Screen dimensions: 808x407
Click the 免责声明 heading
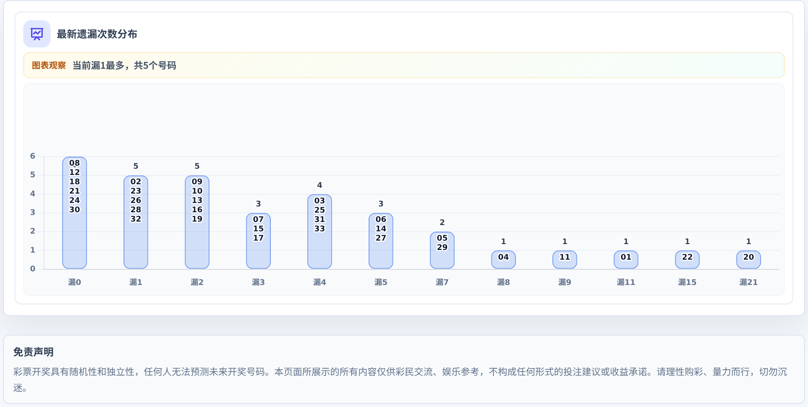(x=33, y=352)
